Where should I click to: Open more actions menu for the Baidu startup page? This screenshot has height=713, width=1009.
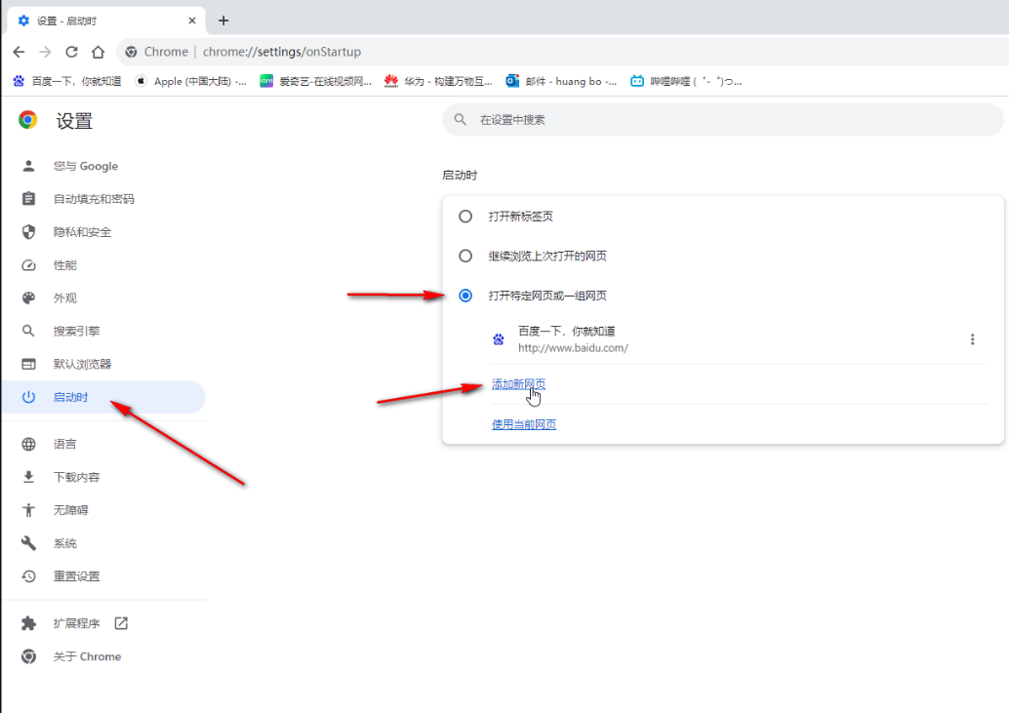pos(972,339)
